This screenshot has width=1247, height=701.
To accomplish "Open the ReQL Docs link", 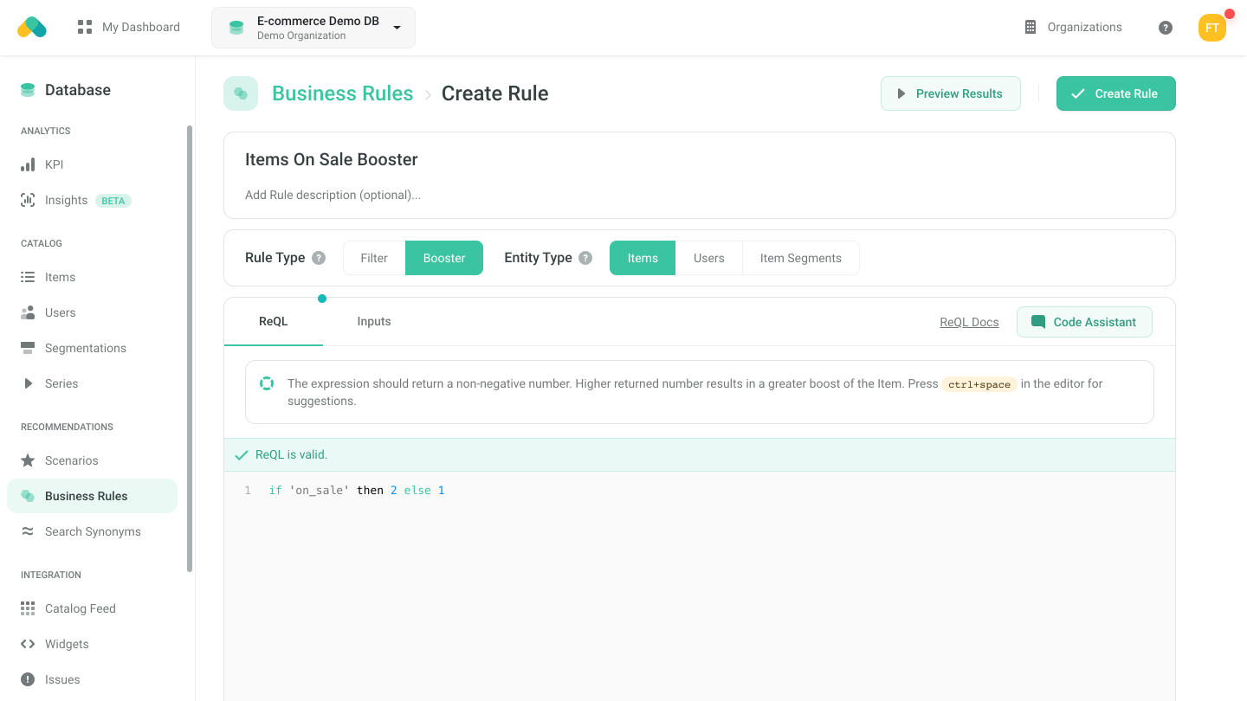I will (969, 322).
